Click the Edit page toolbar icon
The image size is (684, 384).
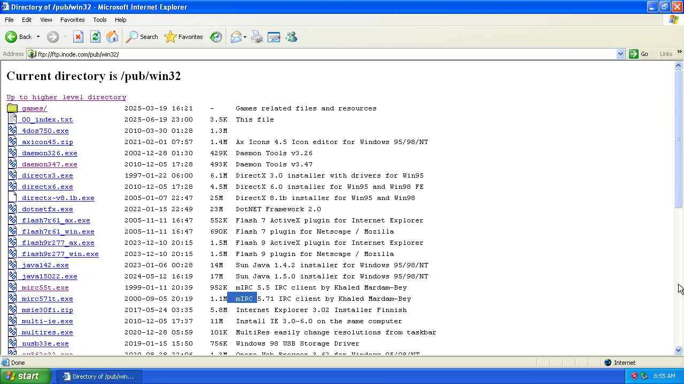[274, 37]
